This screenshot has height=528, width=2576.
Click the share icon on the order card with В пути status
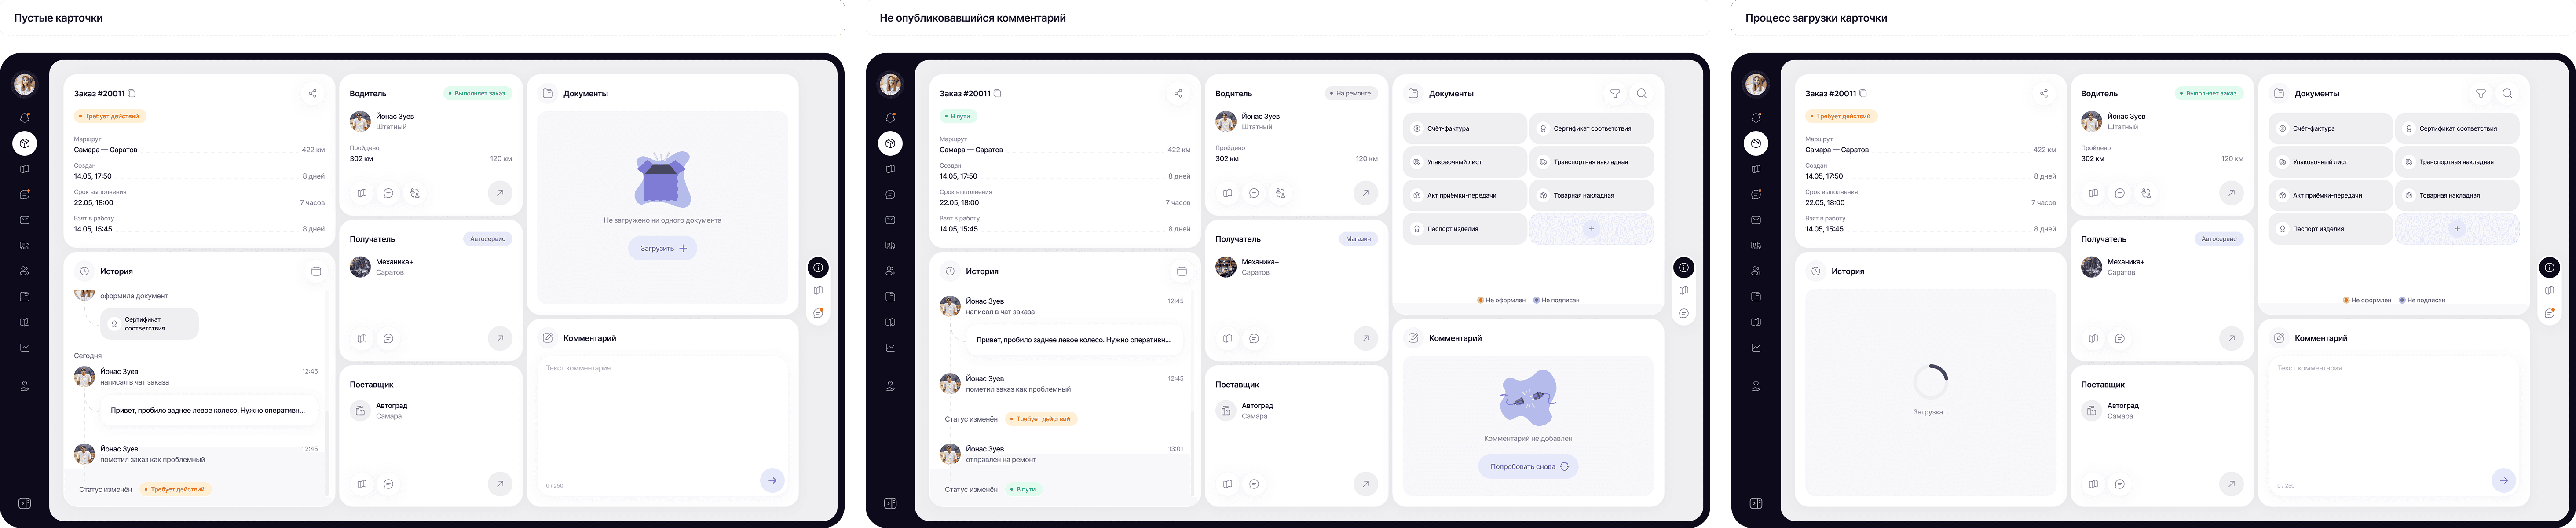coord(1178,93)
